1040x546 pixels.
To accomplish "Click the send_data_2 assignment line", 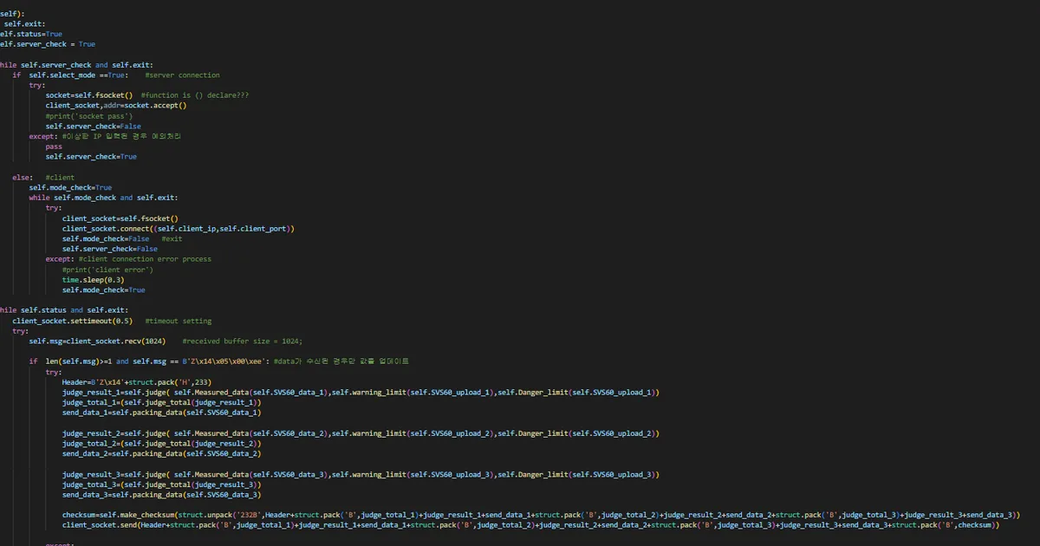I will tap(160, 453).
